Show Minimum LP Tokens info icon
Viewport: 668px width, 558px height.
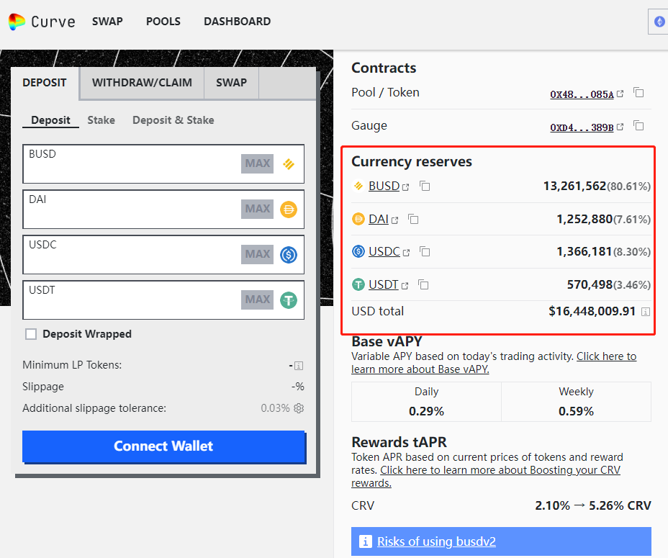(x=299, y=366)
